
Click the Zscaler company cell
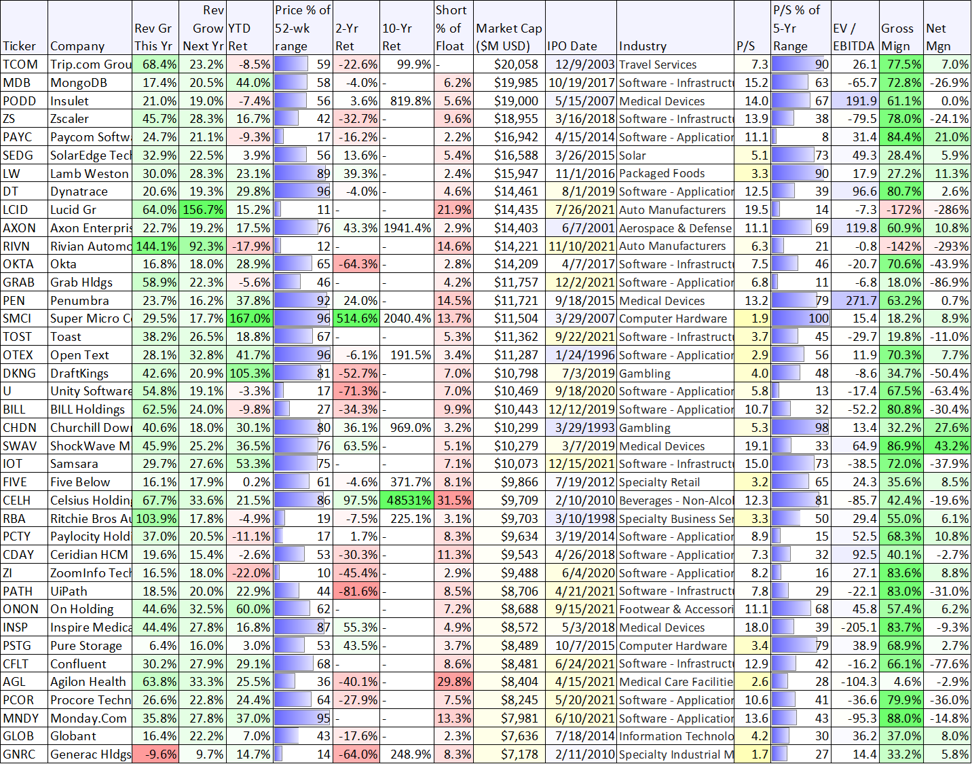pyautogui.click(x=90, y=119)
